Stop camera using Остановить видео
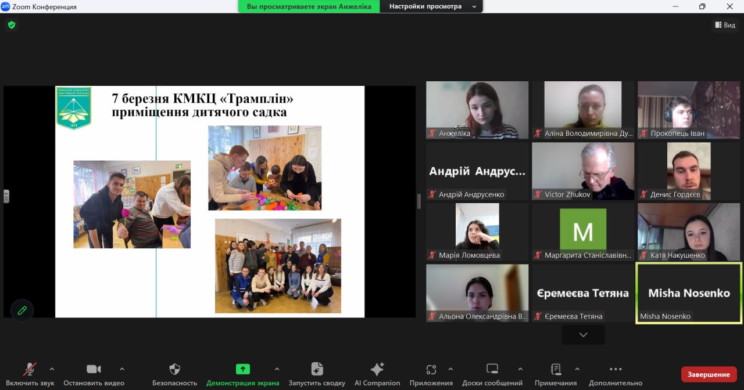Viewport: 744px width, 390px height. [x=94, y=374]
